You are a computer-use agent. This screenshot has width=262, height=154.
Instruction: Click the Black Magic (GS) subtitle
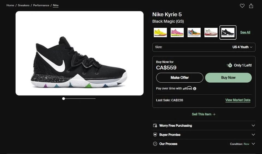[x=168, y=21]
